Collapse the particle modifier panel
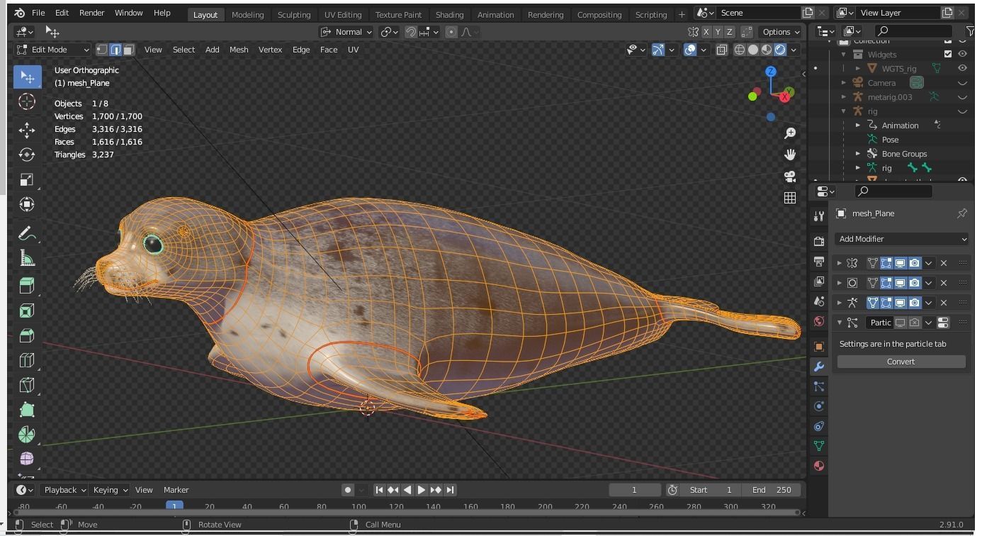Screen dimensions: 982x536 pyautogui.click(x=840, y=323)
